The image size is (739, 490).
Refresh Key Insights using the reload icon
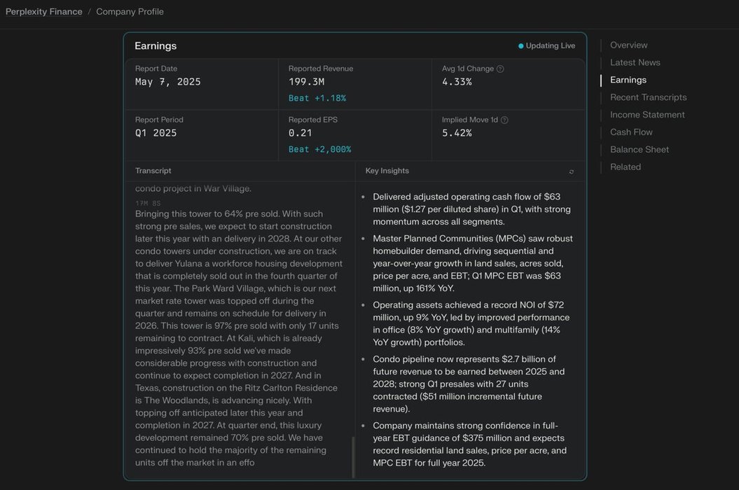click(572, 171)
